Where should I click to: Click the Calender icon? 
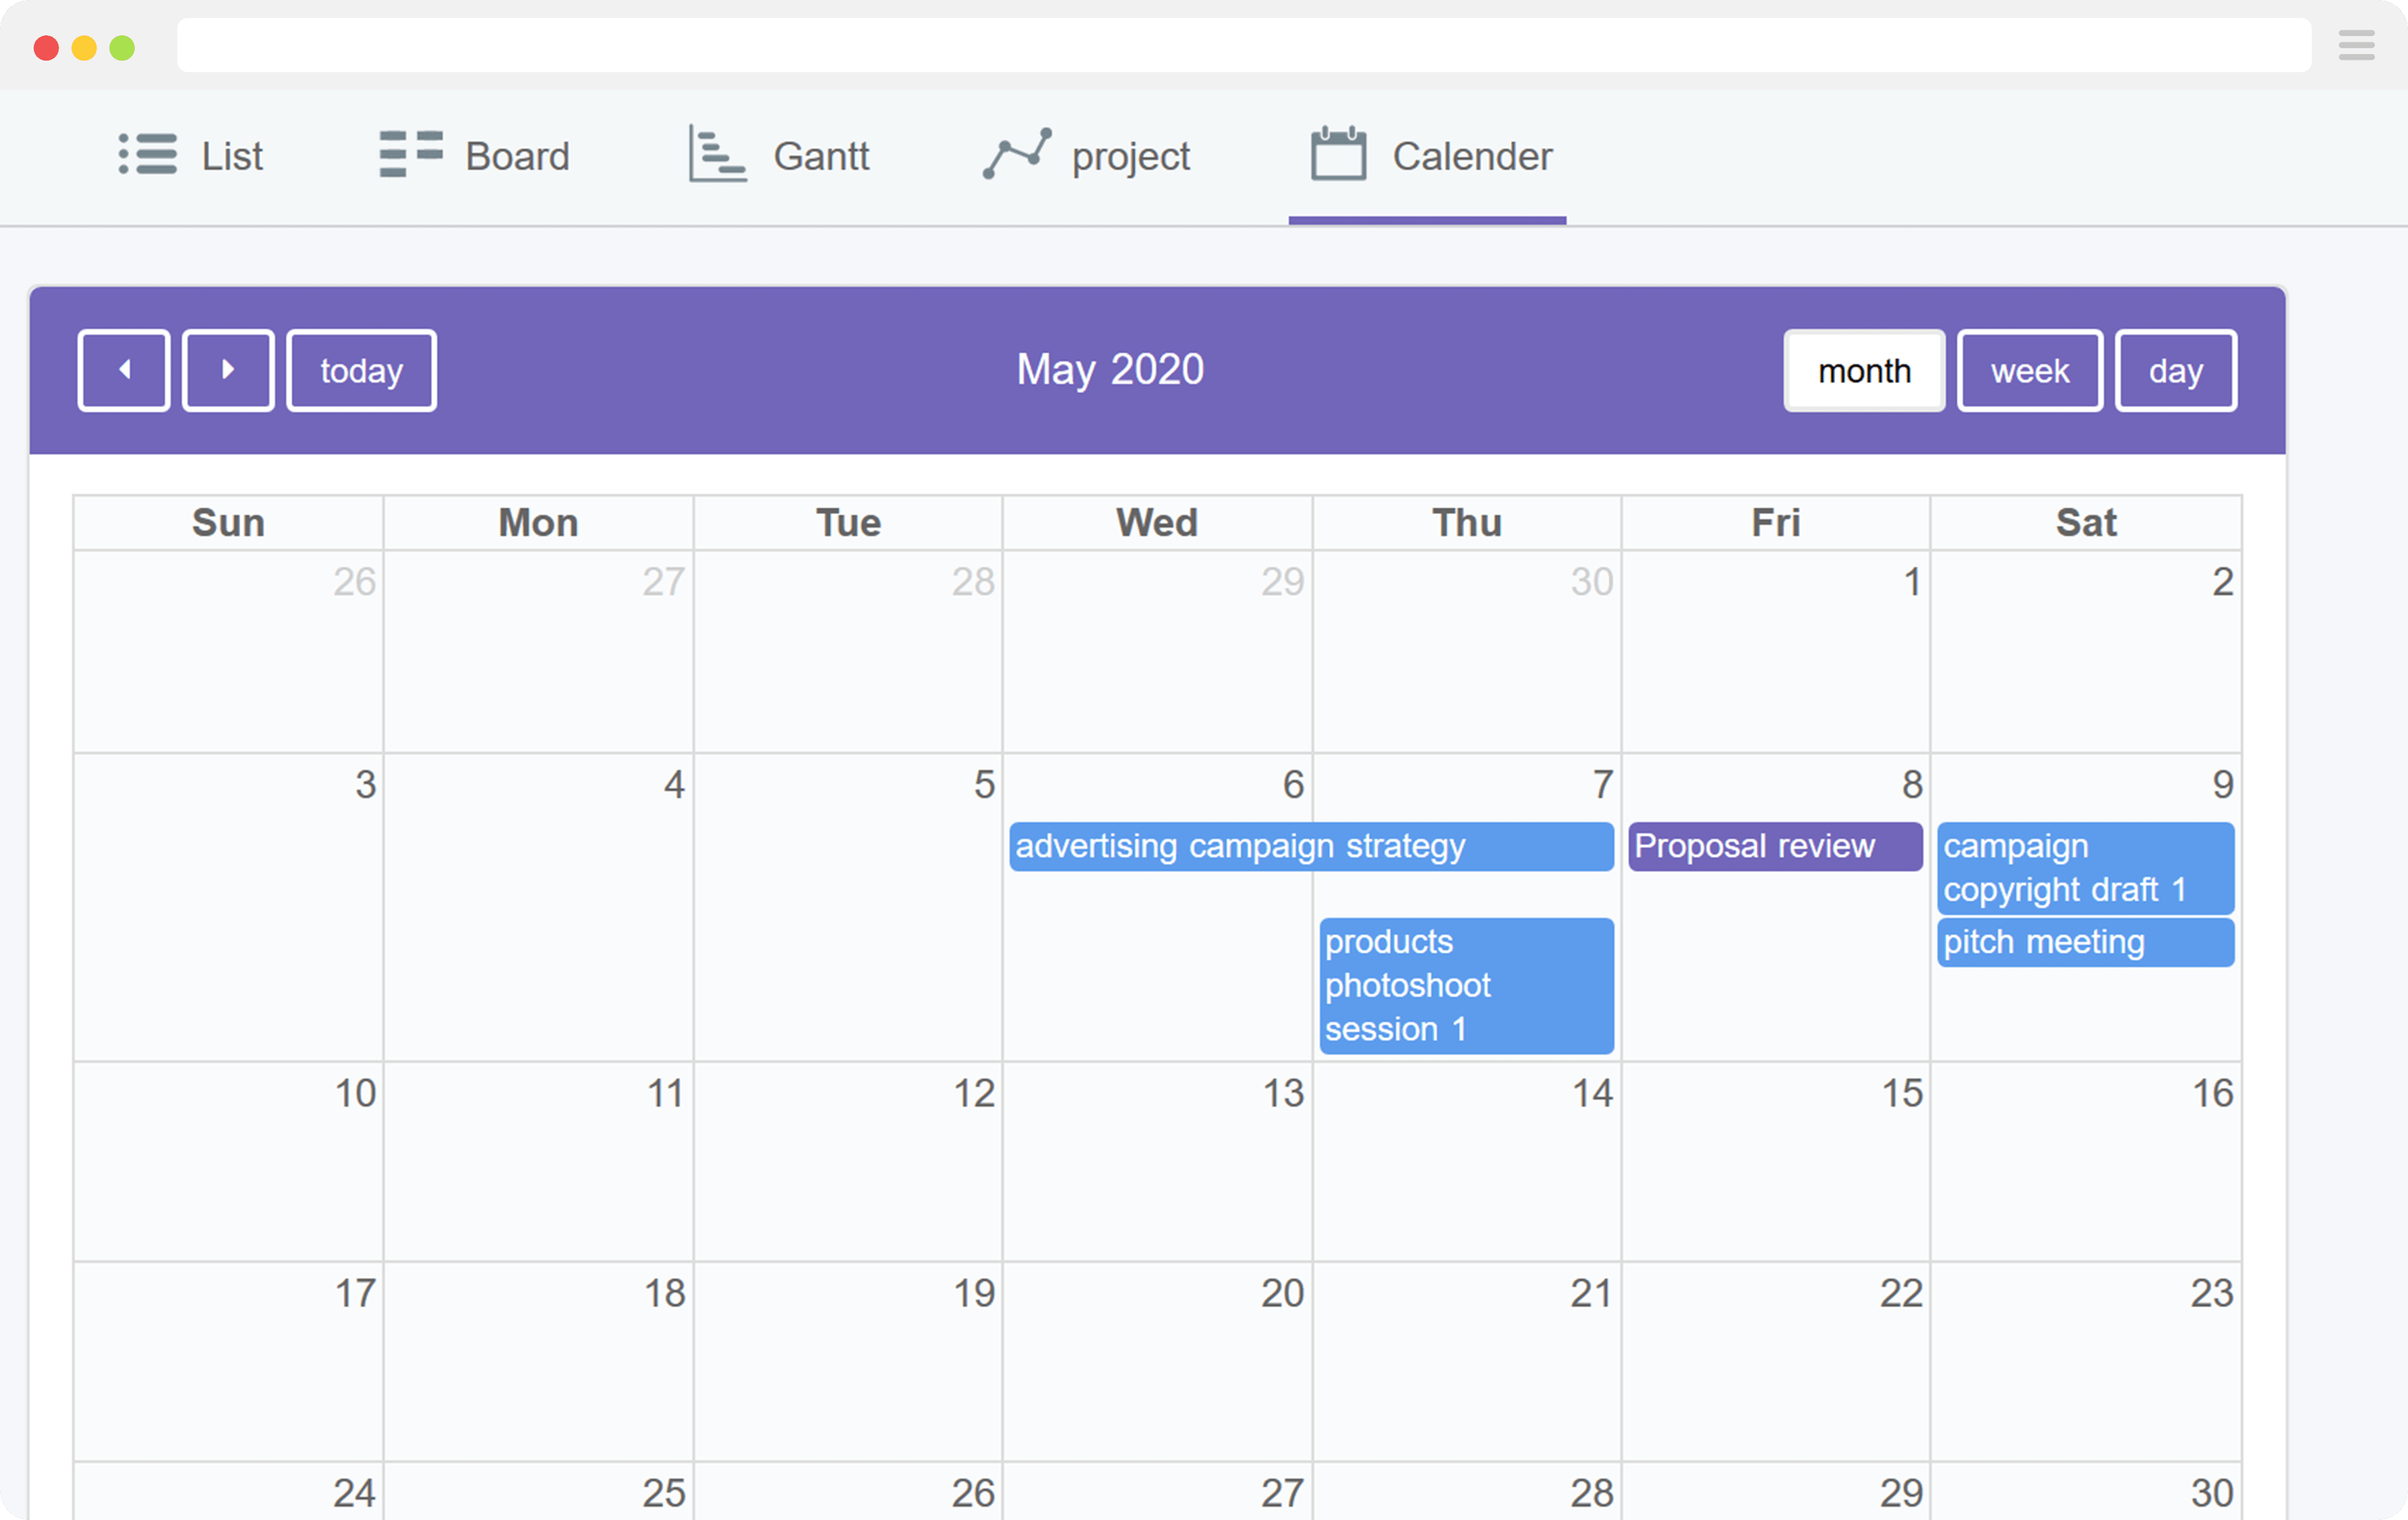coord(1337,155)
